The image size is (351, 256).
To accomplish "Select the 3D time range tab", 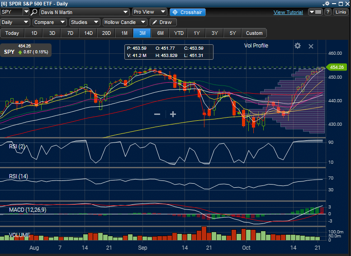I will coord(52,33).
